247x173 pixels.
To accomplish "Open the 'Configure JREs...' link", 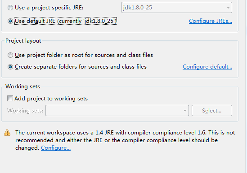I will click(x=211, y=21).
